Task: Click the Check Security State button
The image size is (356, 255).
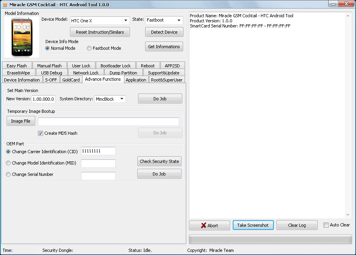Action: click(x=159, y=161)
